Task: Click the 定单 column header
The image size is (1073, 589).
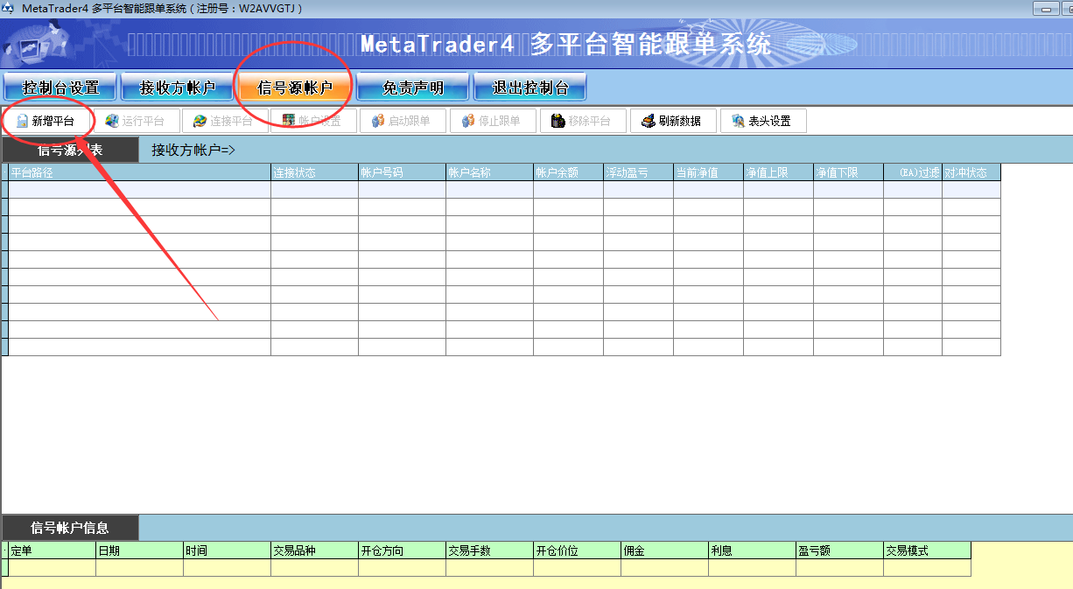Action: point(53,550)
